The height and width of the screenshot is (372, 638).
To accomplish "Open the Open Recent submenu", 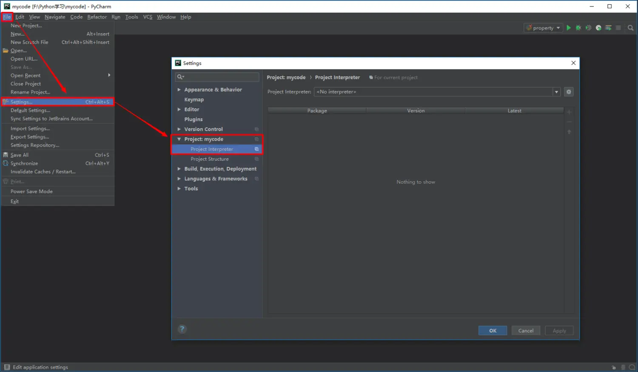I will 58,75.
